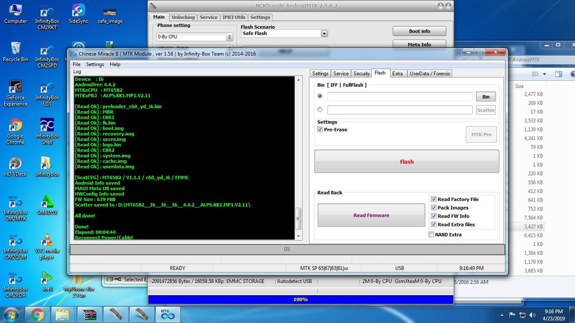The height and width of the screenshot is (323, 575).
Task: Open the Computer desktop icon
Action: pyautogui.click(x=15, y=13)
